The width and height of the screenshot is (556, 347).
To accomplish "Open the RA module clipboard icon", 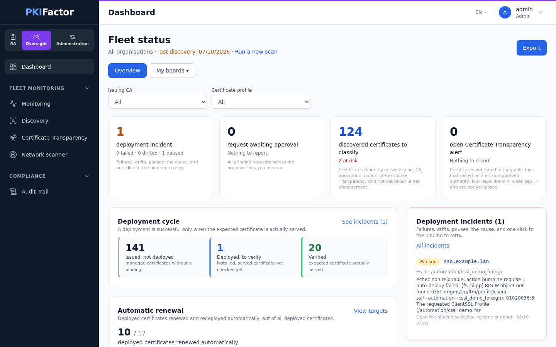I will [13, 37].
